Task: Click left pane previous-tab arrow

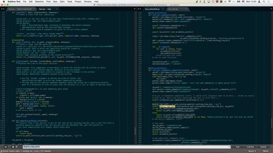Action: coord(2,9)
